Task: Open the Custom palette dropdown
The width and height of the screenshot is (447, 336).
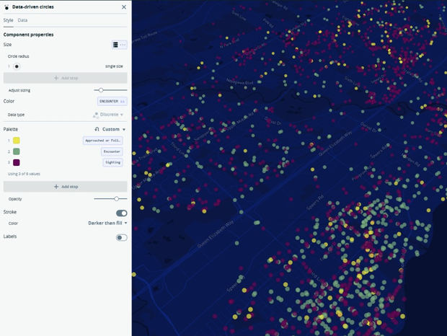Action: tap(114, 129)
